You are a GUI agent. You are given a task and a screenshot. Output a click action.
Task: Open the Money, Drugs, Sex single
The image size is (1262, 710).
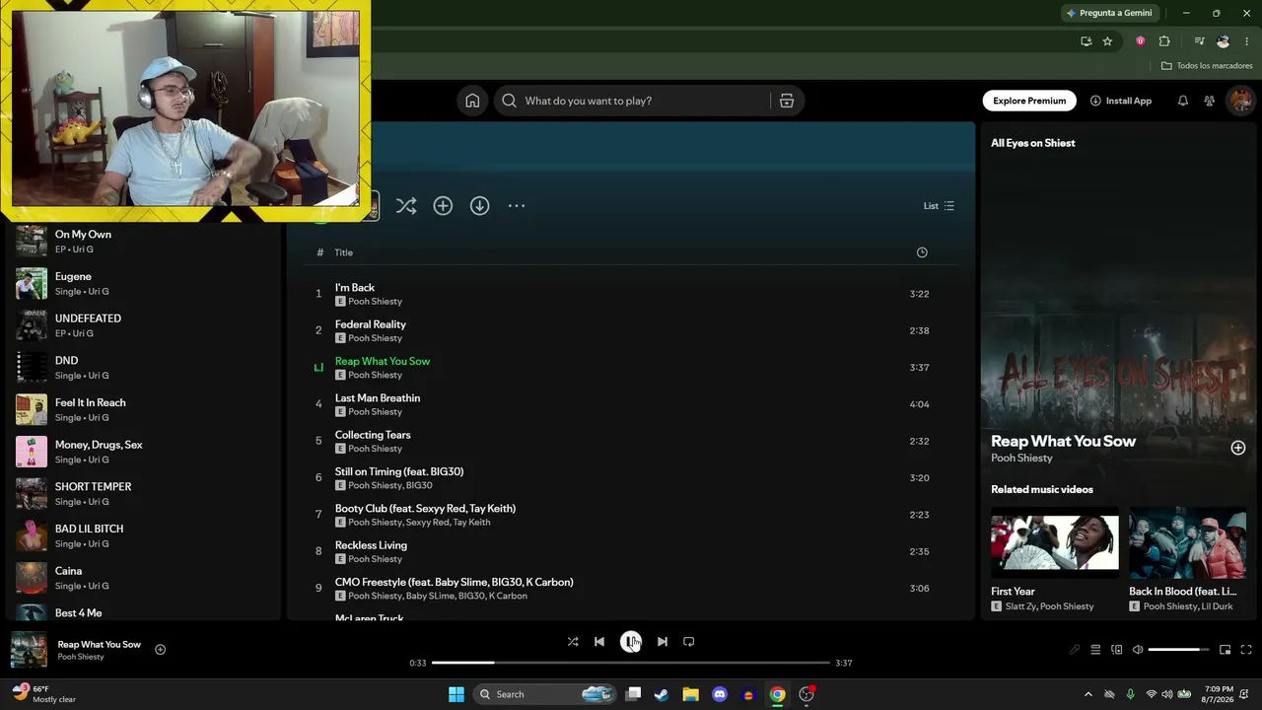point(143,452)
